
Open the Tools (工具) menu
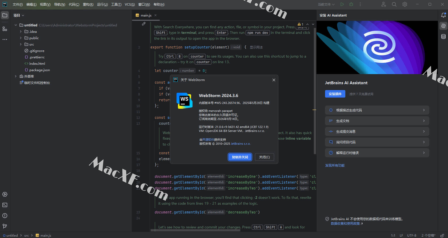coord(116,4)
